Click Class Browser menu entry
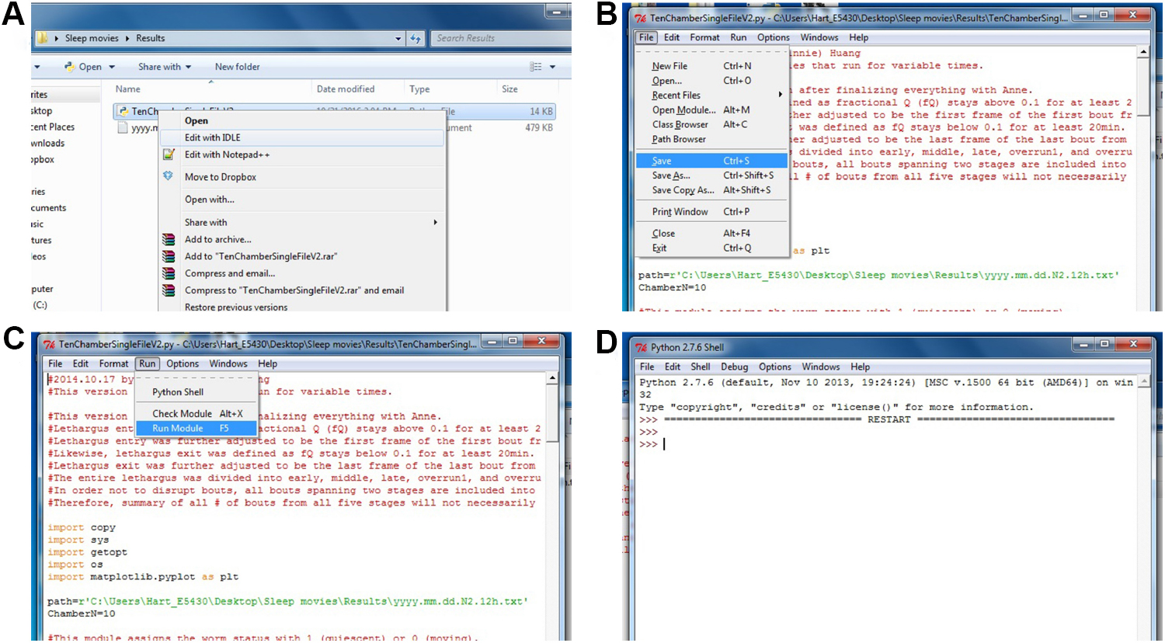Image resolution: width=1165 pixels, height=643 pixels. (680, 124)
